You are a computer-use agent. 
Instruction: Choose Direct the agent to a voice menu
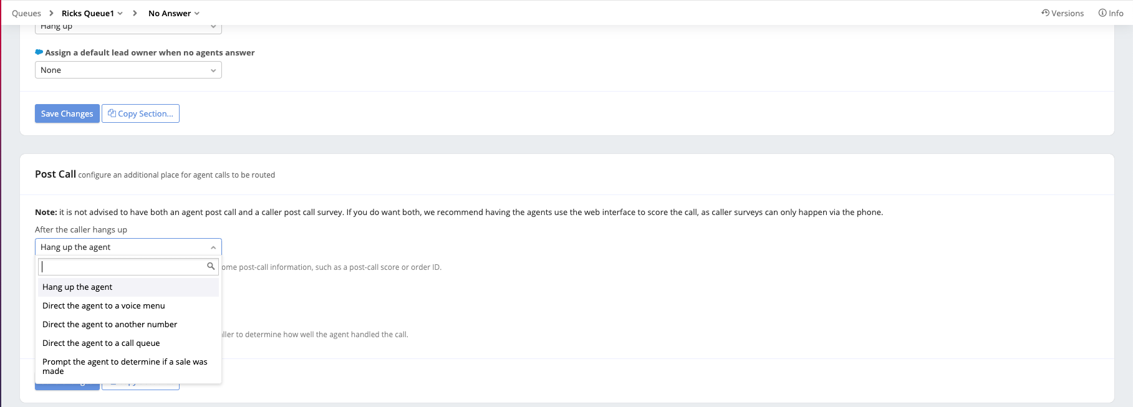point(104,306)
